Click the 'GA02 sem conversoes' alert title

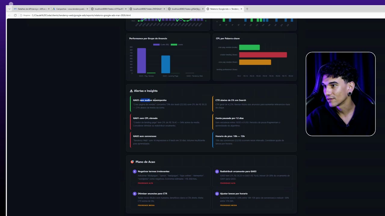(x=145, y=136)
